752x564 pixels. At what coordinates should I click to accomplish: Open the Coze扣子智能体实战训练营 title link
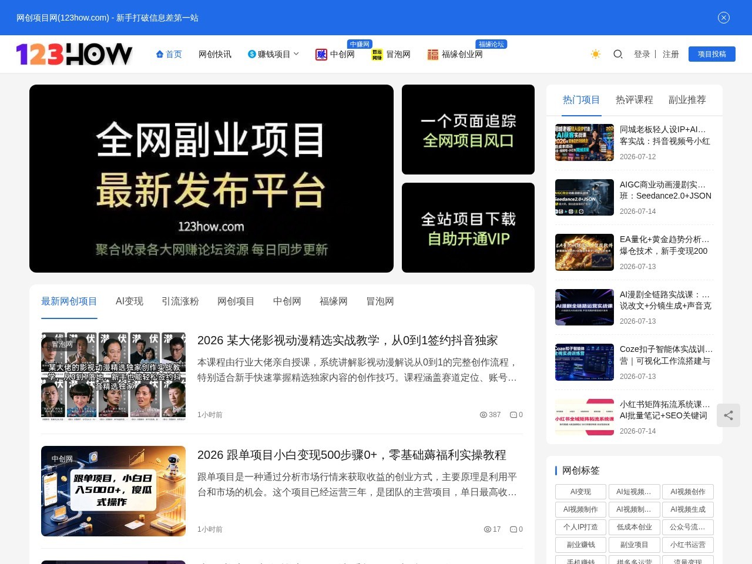click(x=666, y=355)
